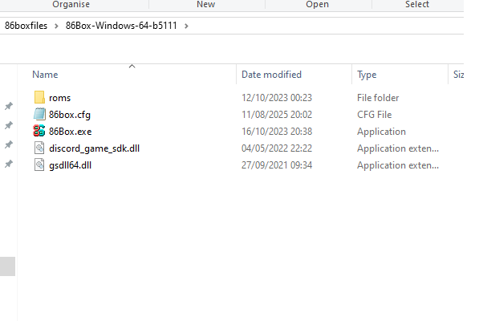Sort files by the Type column header
The width and height of the screenshot is (479, 321).
coord(367,75)
